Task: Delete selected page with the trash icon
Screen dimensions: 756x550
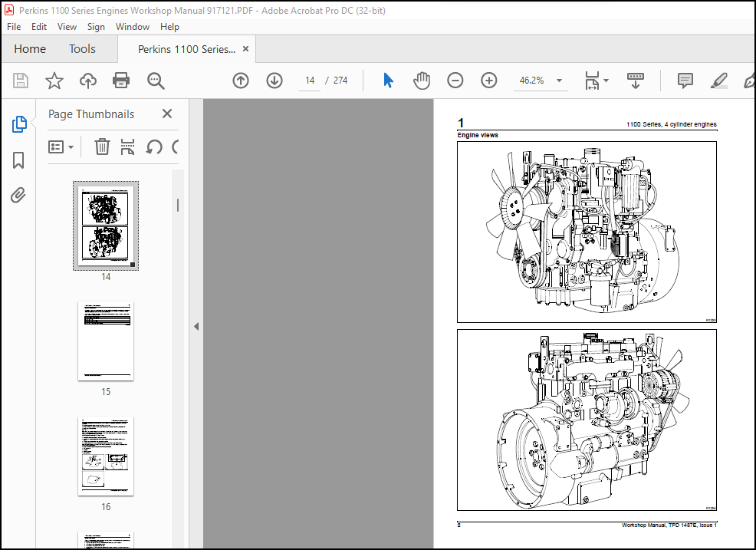Action: (102, 147)
